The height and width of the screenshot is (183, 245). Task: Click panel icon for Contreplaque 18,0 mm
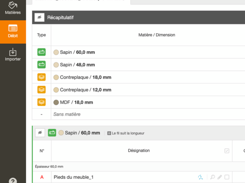42,77
